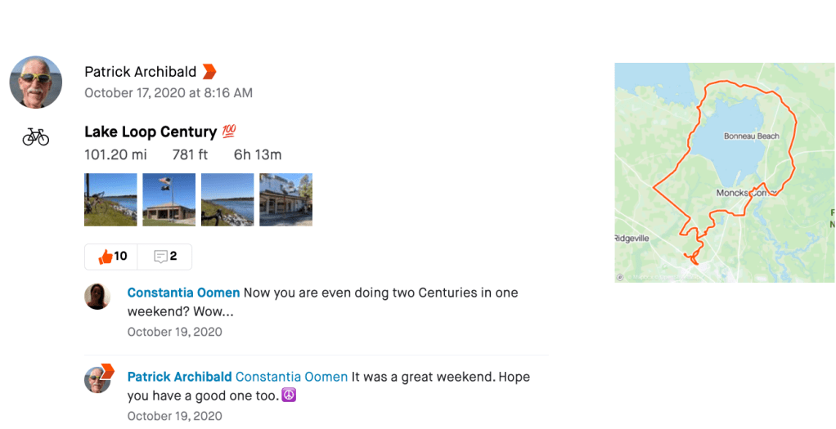Click the cycling activity type icon
The height and width of the screenshot is (429, 836).
pyautogui.click(x=35, y=136)
